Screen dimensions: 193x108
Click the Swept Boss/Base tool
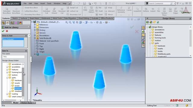coord(30,7)
